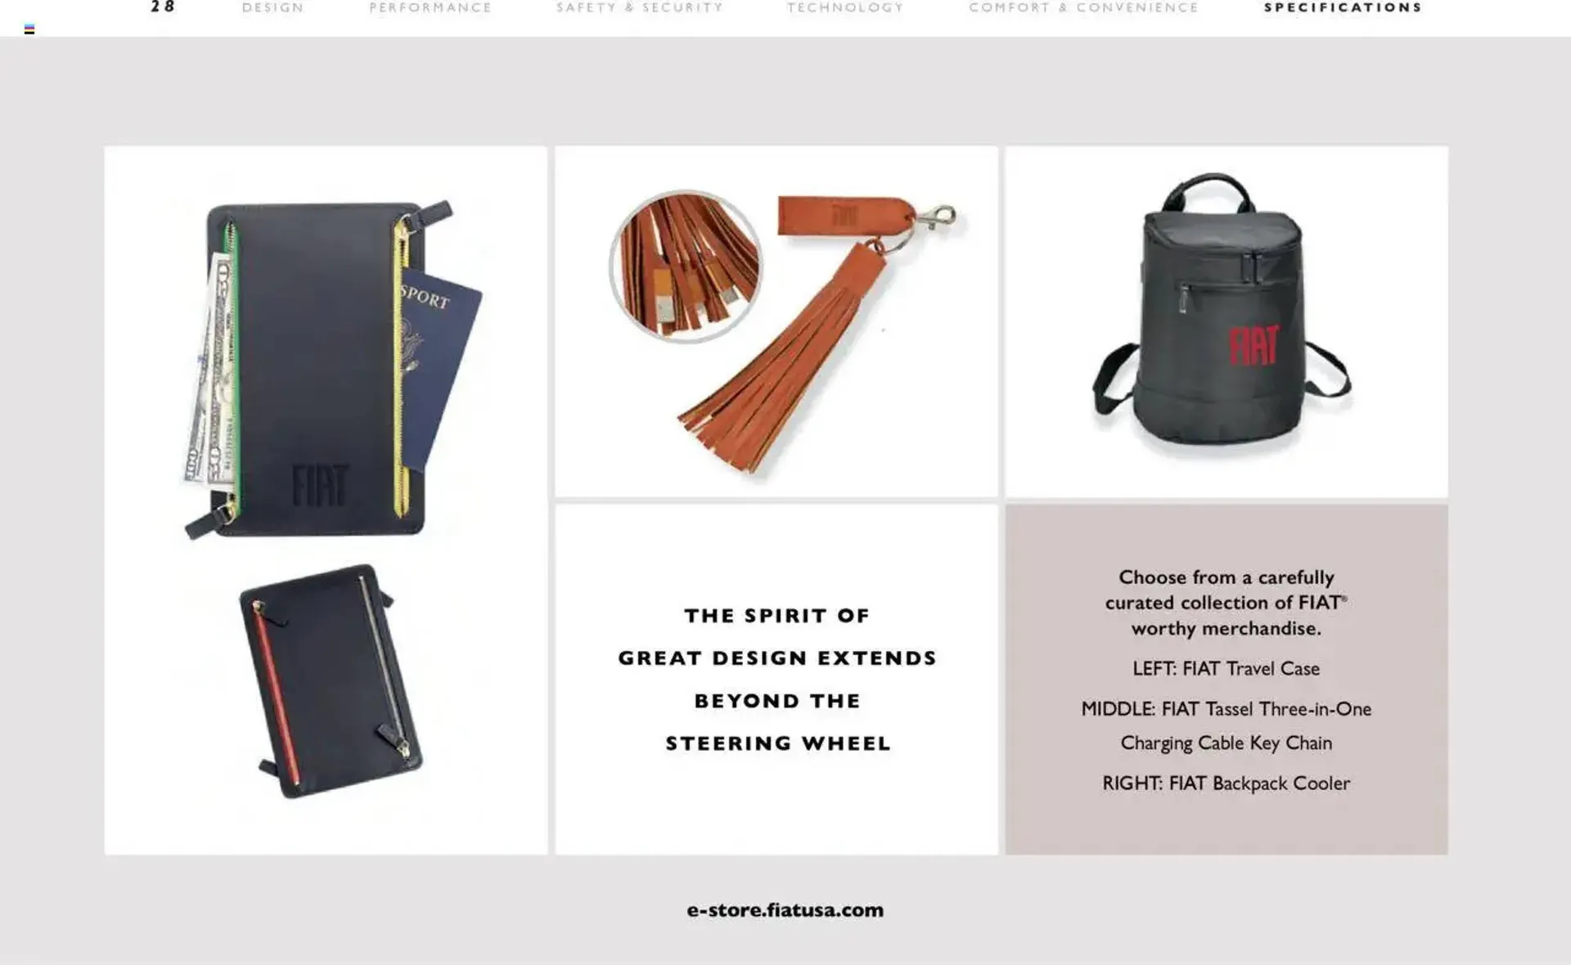Click the large FIAT Travel Case image

[x=331, y=368]
